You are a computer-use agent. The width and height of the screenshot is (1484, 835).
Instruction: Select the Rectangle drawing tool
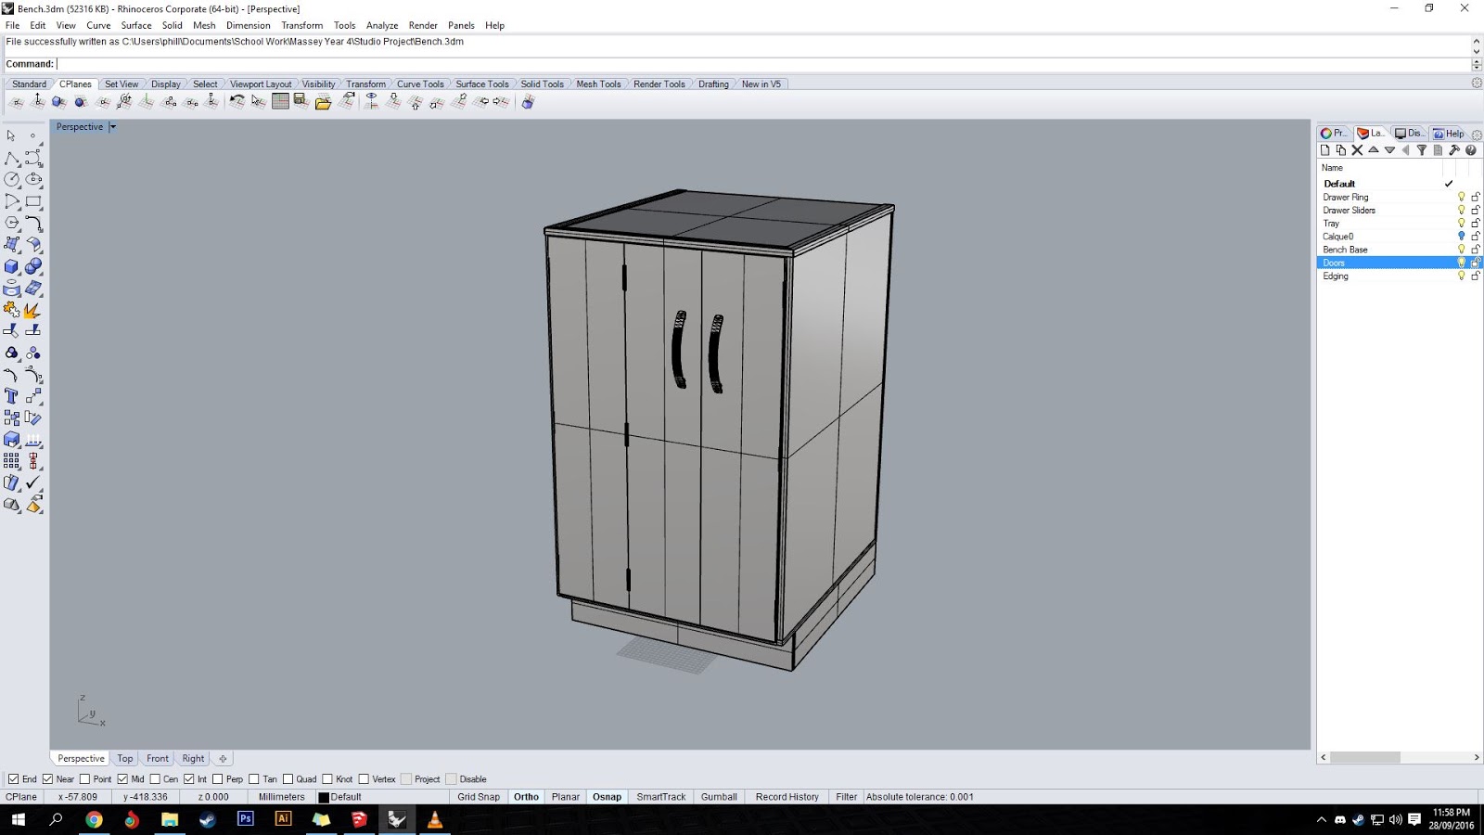[x=33, y=201]
